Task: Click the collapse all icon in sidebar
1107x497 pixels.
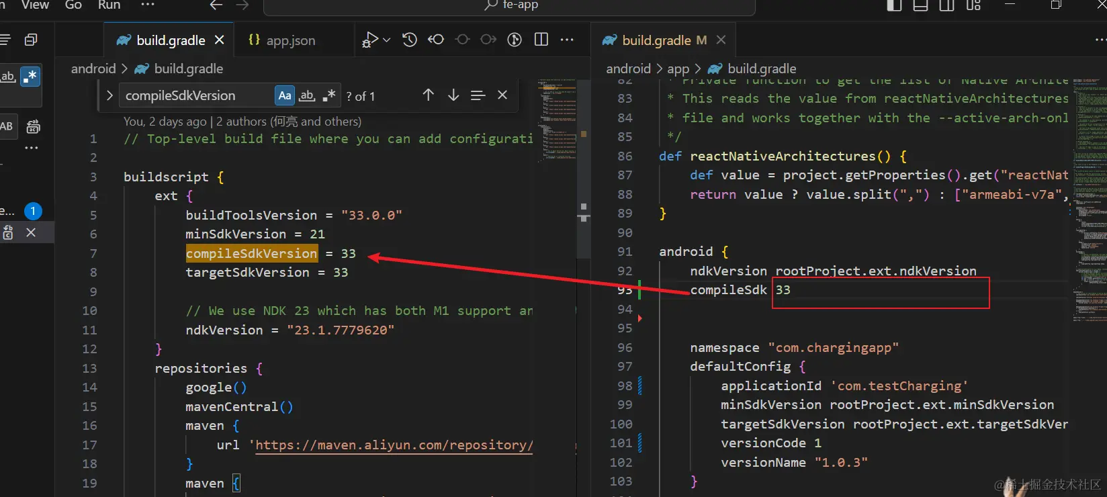Action: [x=31, y=40]
